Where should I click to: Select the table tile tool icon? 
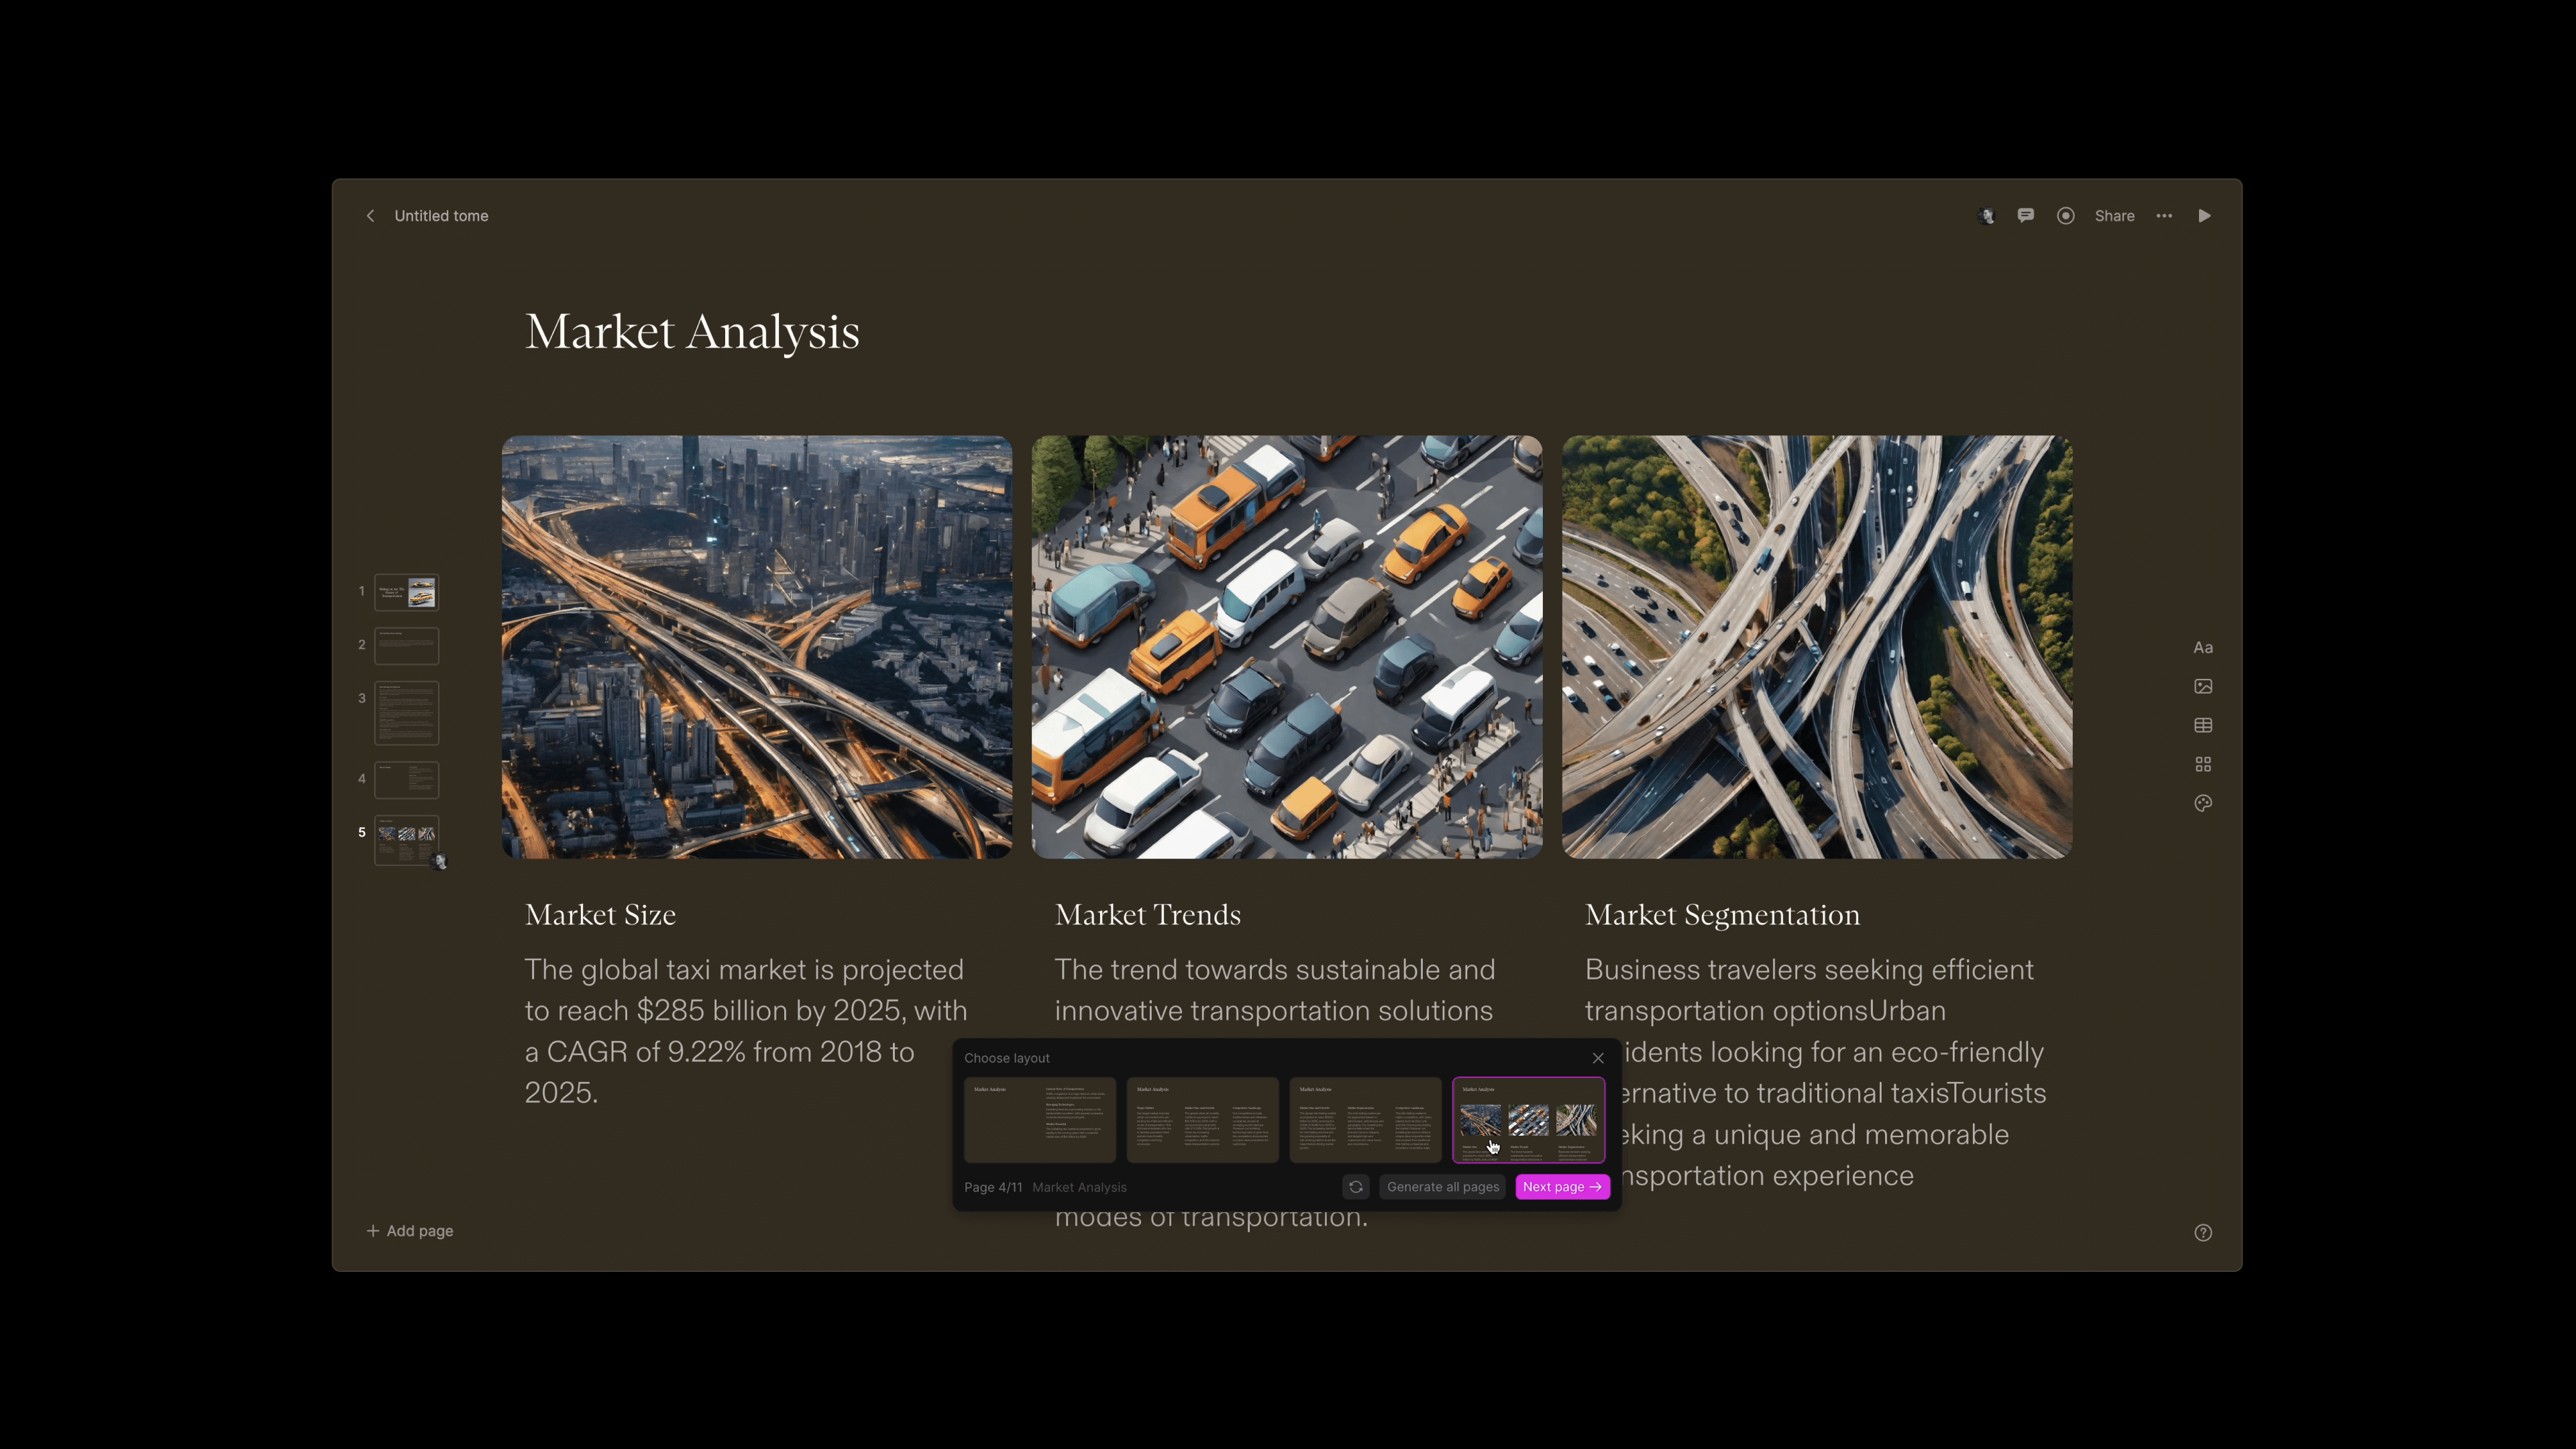[2203, 725]
